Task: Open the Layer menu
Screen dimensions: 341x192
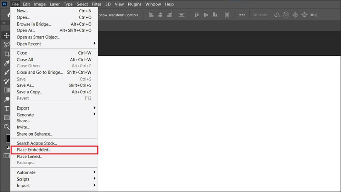Action: coord(55,4)
